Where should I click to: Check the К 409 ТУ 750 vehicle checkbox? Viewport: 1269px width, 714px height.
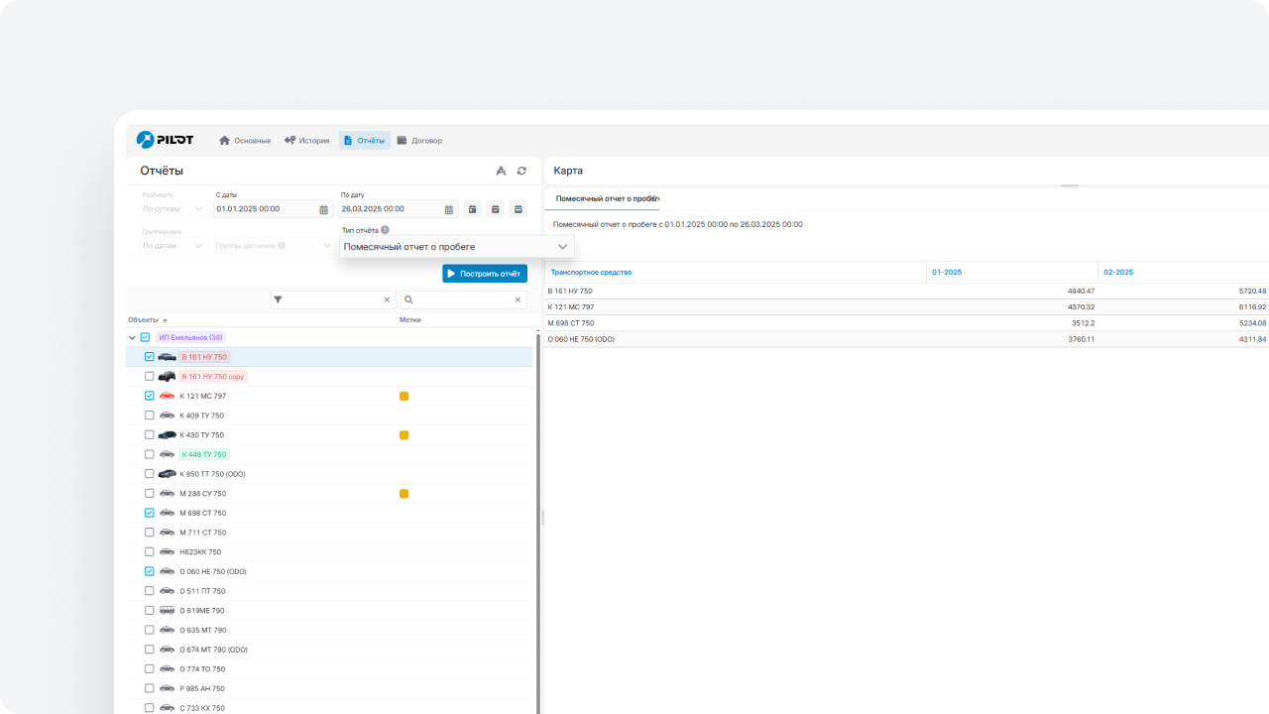click(149, 416)
